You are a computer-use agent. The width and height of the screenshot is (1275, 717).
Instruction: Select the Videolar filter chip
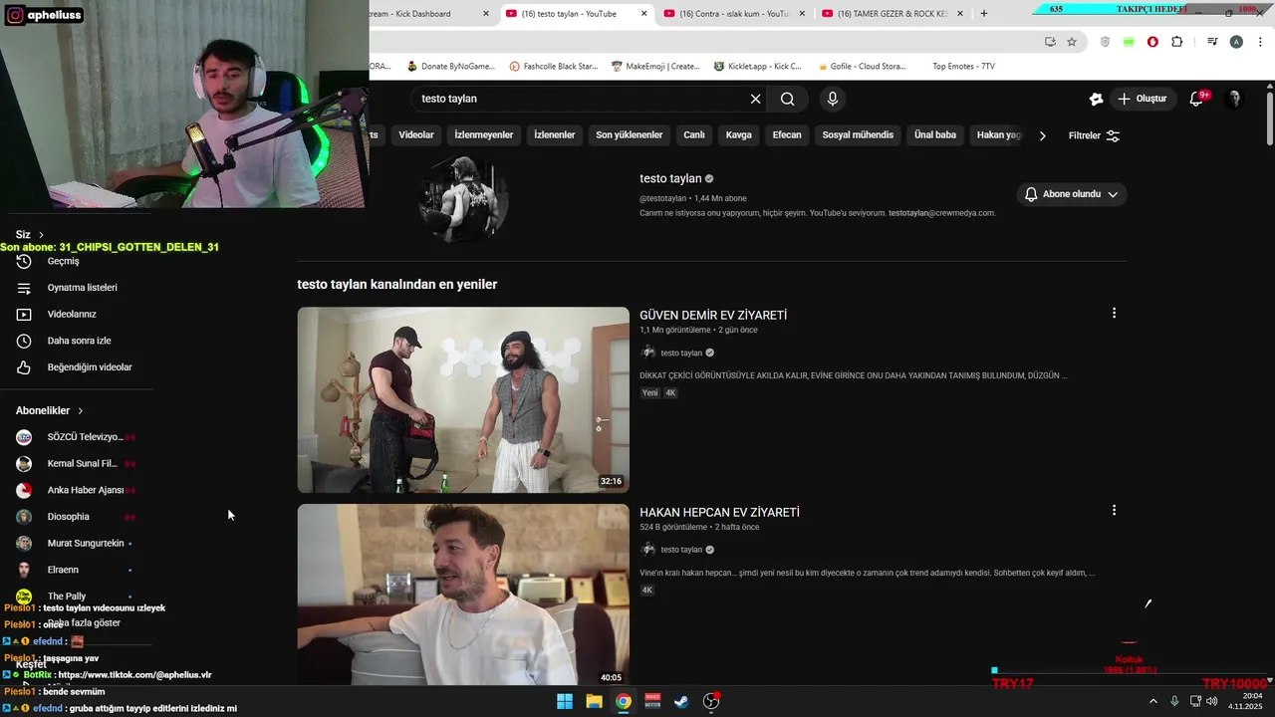(x=416, y=134)
